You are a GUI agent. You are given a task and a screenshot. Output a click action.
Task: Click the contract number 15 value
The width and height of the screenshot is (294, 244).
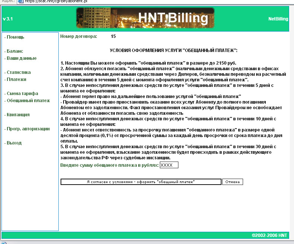click(x=113, y=36)
